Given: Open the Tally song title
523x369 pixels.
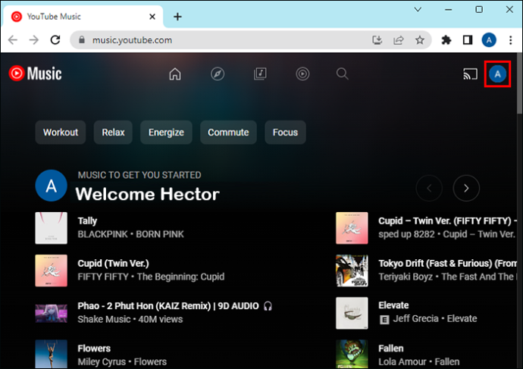Looking at the screenshot, I should pos(87,221).
